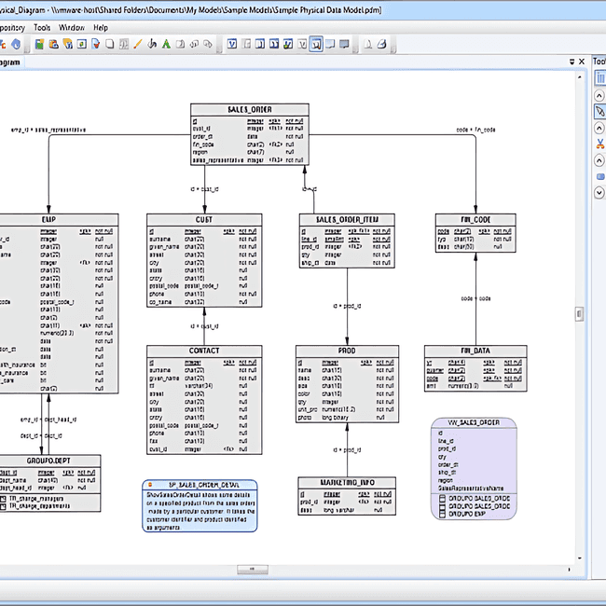Image resolution: width=606 pixels, height=606 pixels.
Task: Click the TR_change_managers trigger icon
Action: (x=4, y=499)
